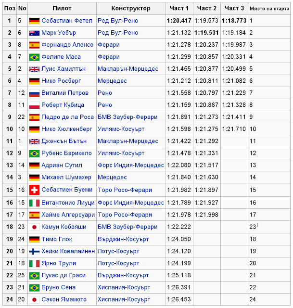The image size is (293, 308).
Task: Click the No column header
Action: point(22,8)
